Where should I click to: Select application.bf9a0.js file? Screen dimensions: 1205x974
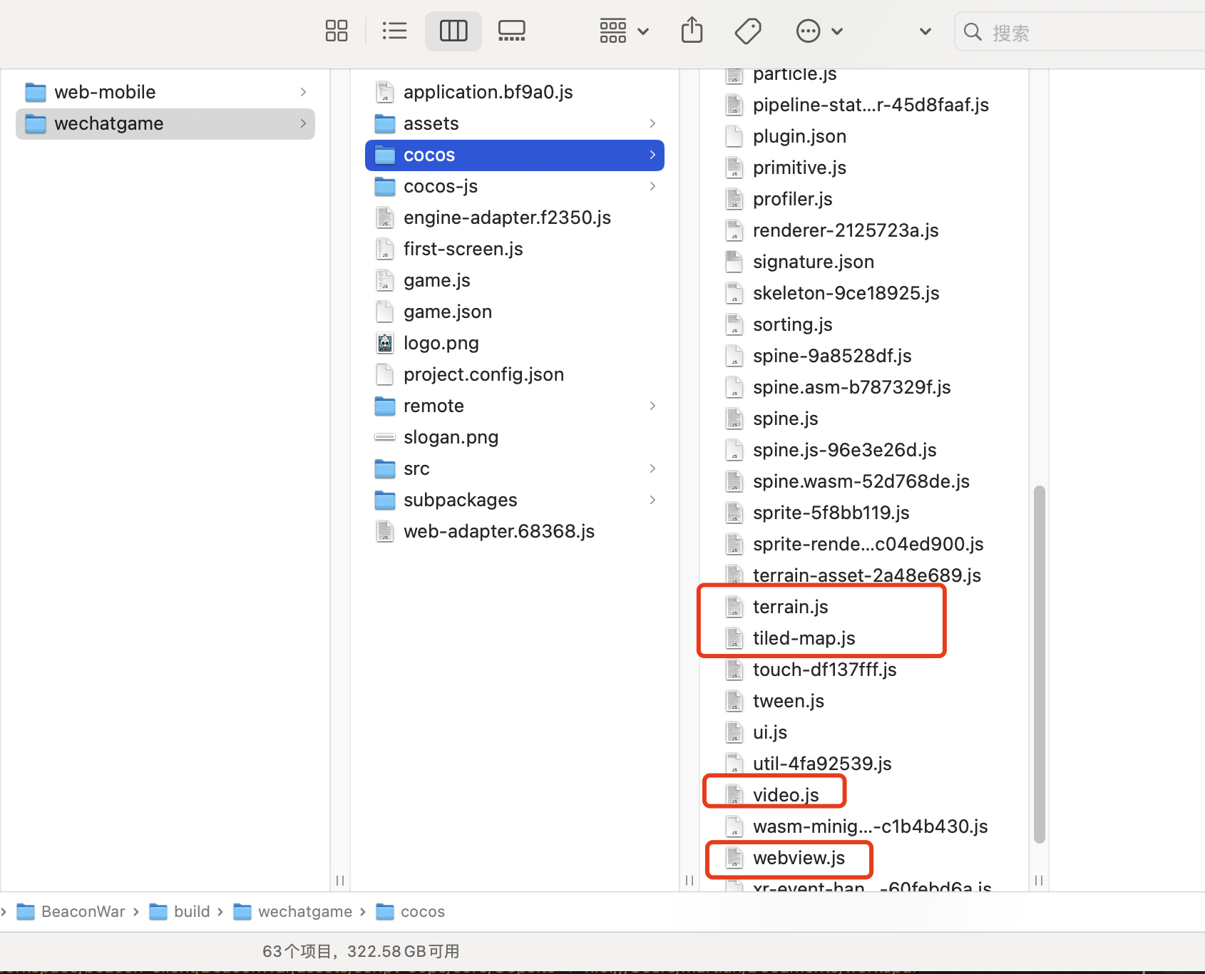coord(514,92)
